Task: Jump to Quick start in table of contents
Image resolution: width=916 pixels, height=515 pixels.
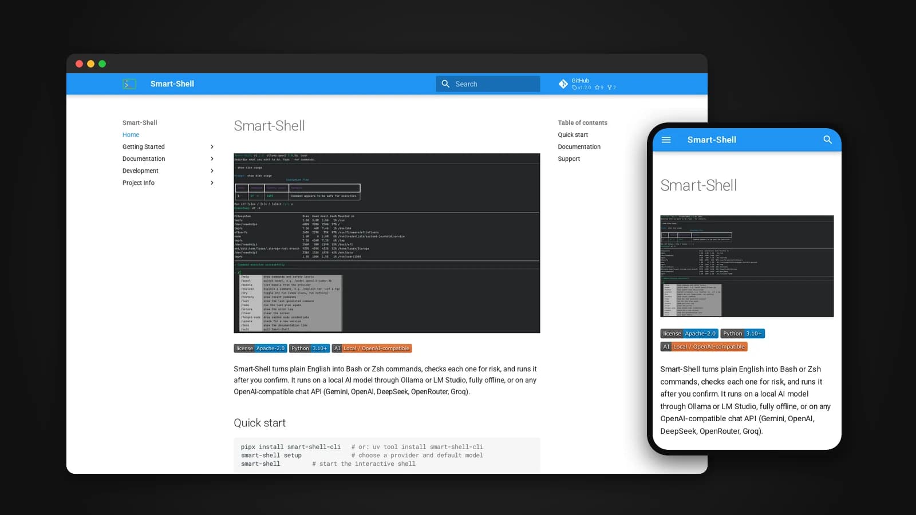Action: coord(572,135)
